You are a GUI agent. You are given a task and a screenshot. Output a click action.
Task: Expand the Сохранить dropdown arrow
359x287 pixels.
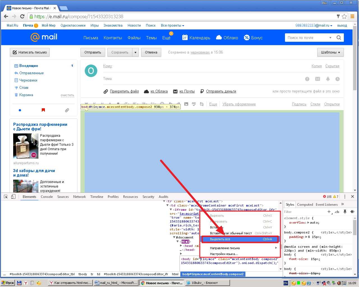[x=135, y=52]
